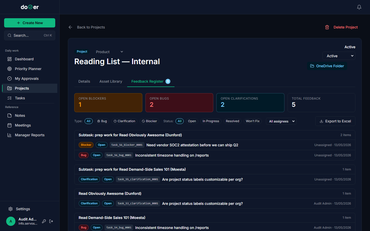This screenshot has width=370, height=231.
Task: Open Dashboard from the sidebar
Action: (x=30, y=59)
